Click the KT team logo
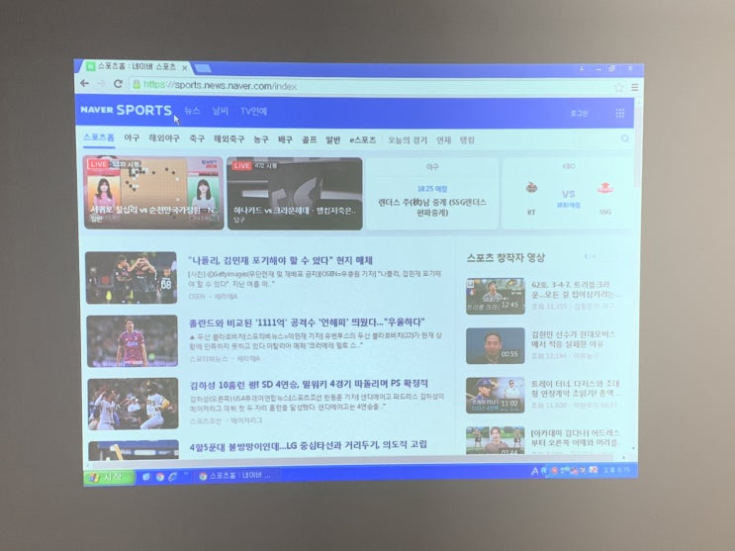 coord(531,188)
